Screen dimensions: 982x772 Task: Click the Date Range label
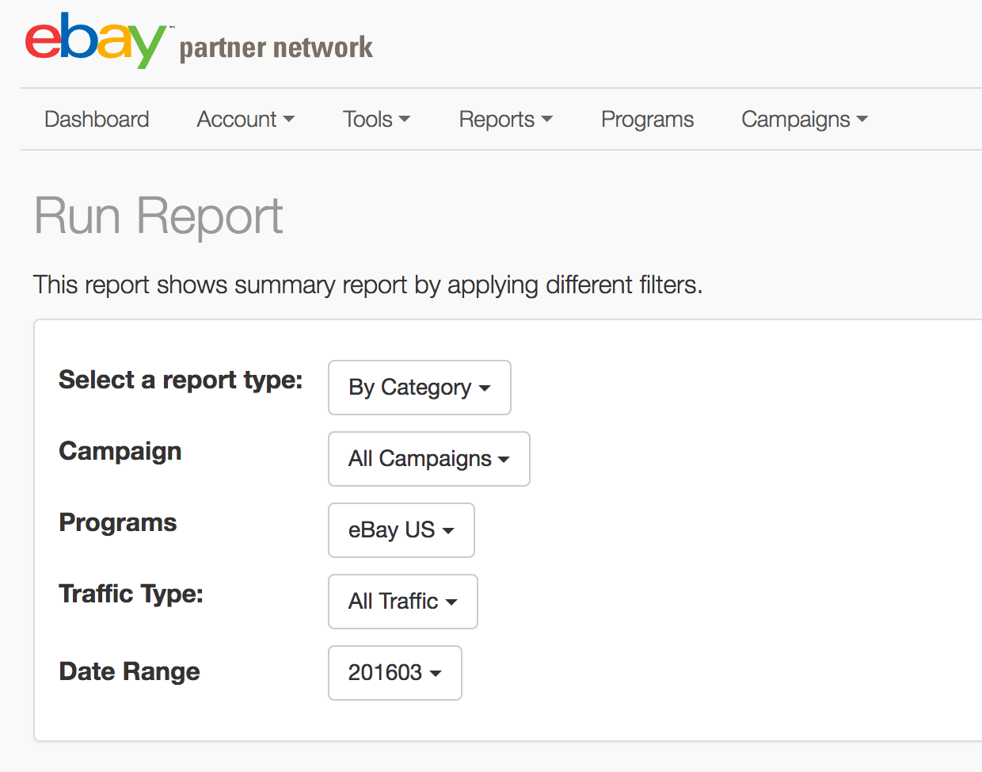129,671
